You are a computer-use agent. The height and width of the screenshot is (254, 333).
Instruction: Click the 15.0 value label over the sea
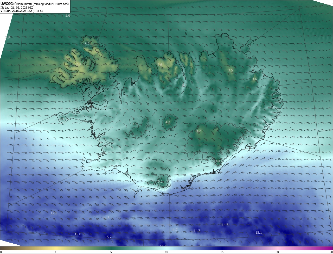(x=78, y=234)
